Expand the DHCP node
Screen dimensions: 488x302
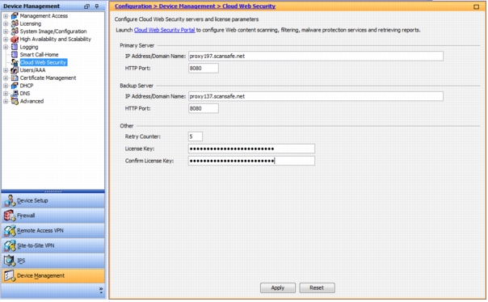pyautogui.click(x=6, y=86)
